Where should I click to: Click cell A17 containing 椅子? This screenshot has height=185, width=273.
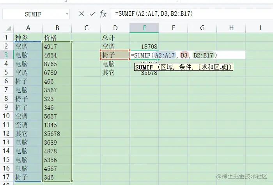pyautogui.click(x=28, y=177)
